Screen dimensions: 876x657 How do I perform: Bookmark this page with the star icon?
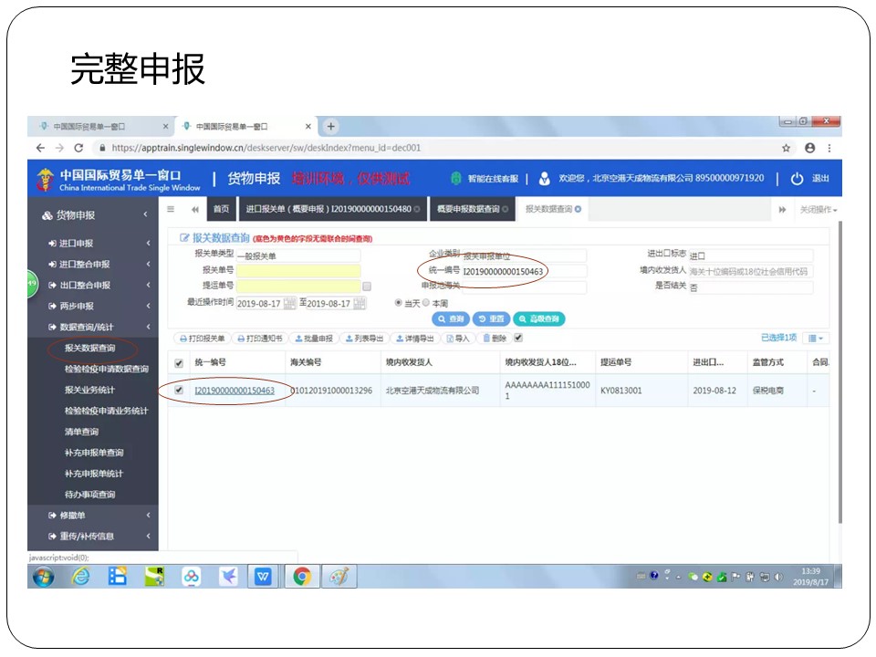coord(786,148)
